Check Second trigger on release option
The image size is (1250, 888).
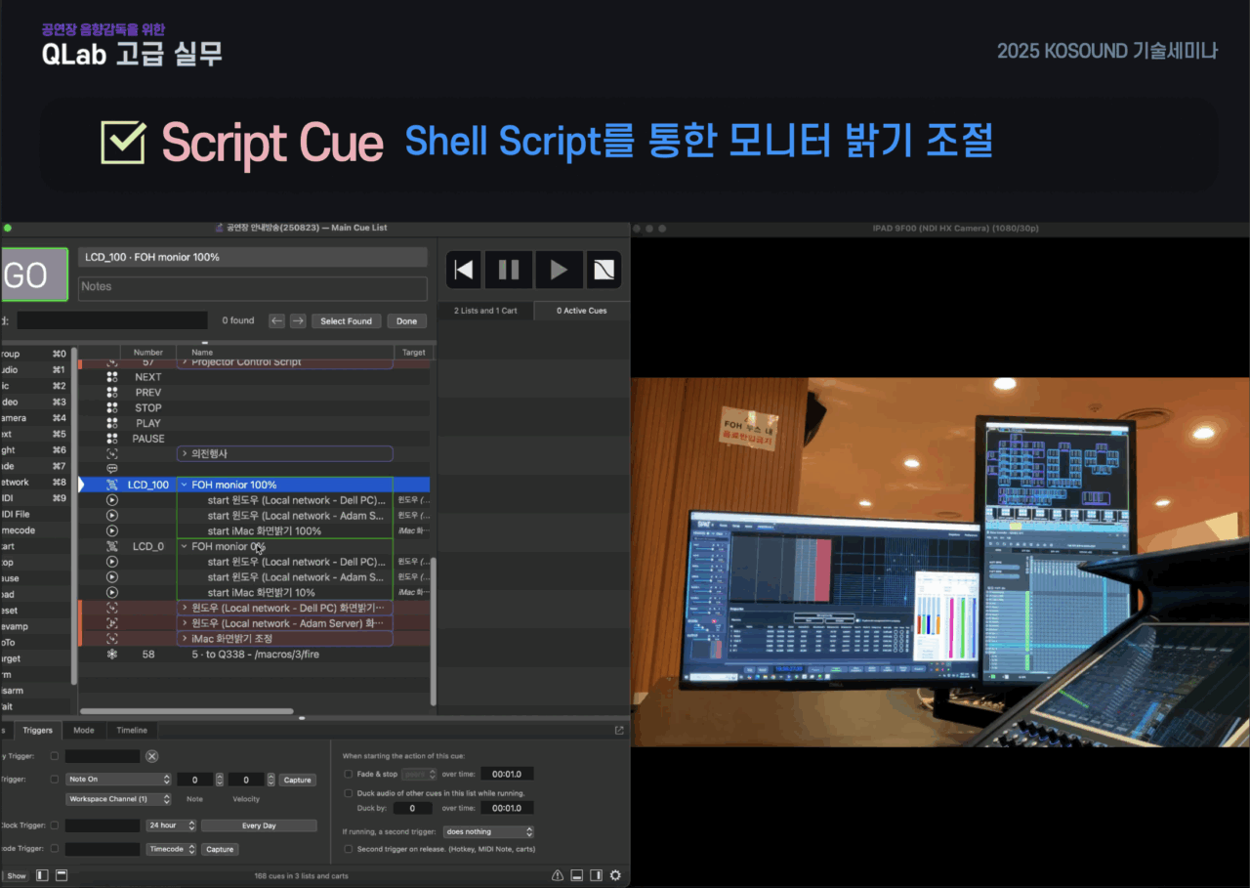tap(349, 849)
